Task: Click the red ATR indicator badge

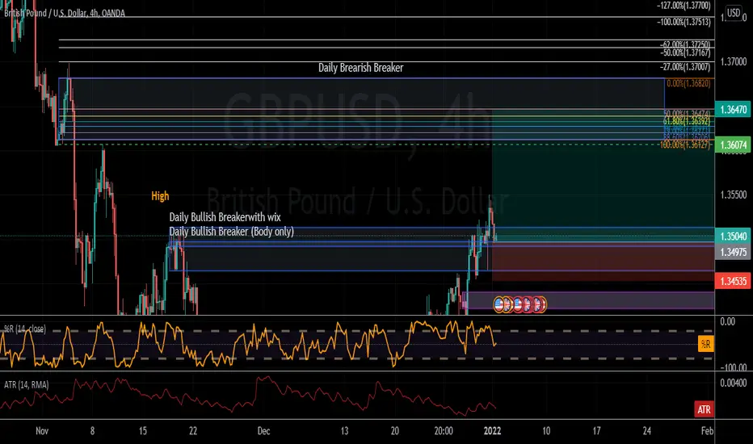Action: click(x=704, y=409)
